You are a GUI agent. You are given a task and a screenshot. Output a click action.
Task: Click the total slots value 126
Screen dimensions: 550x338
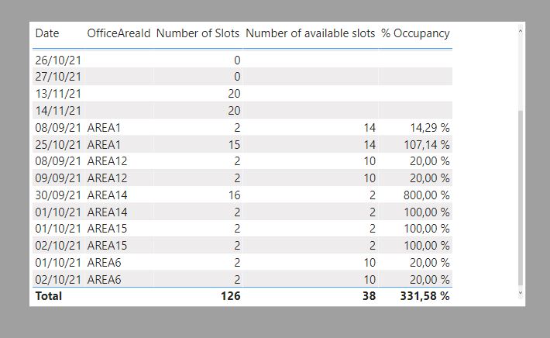(231, 296)
